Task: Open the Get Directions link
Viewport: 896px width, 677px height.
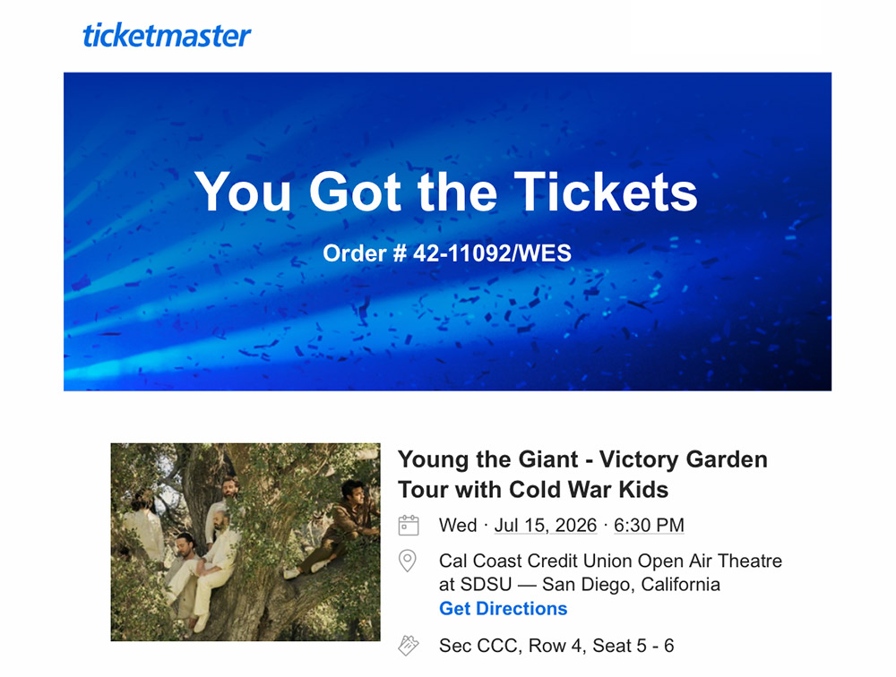Action: (503, 609)
